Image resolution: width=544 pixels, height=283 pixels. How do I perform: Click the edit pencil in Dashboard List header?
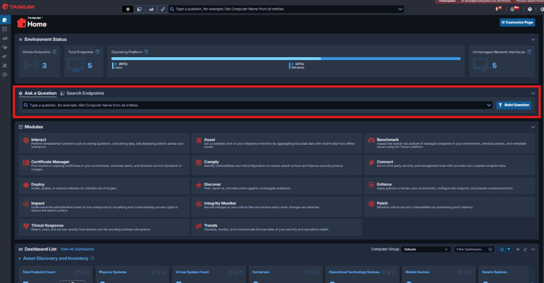(525, 249)
